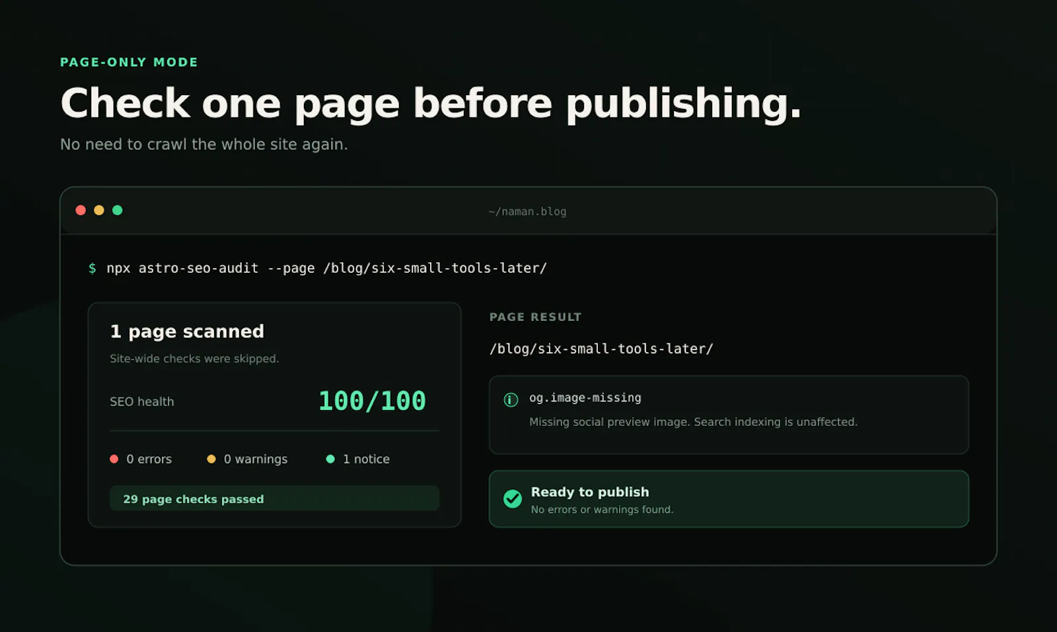Image resolution: width=1057 pixels, height=632 pixels.
Task: Click the yellow dot next to 0 warnings
Action: tap(211, 459)
